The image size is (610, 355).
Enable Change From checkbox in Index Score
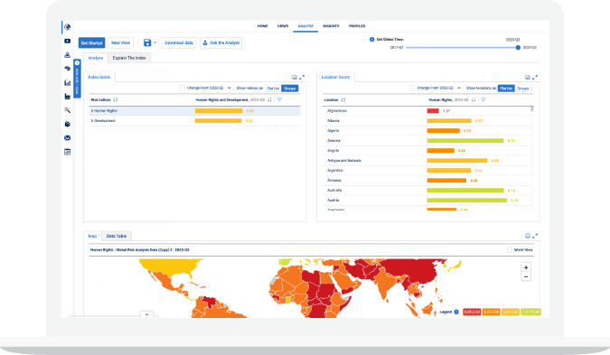(x=183, y=88)
